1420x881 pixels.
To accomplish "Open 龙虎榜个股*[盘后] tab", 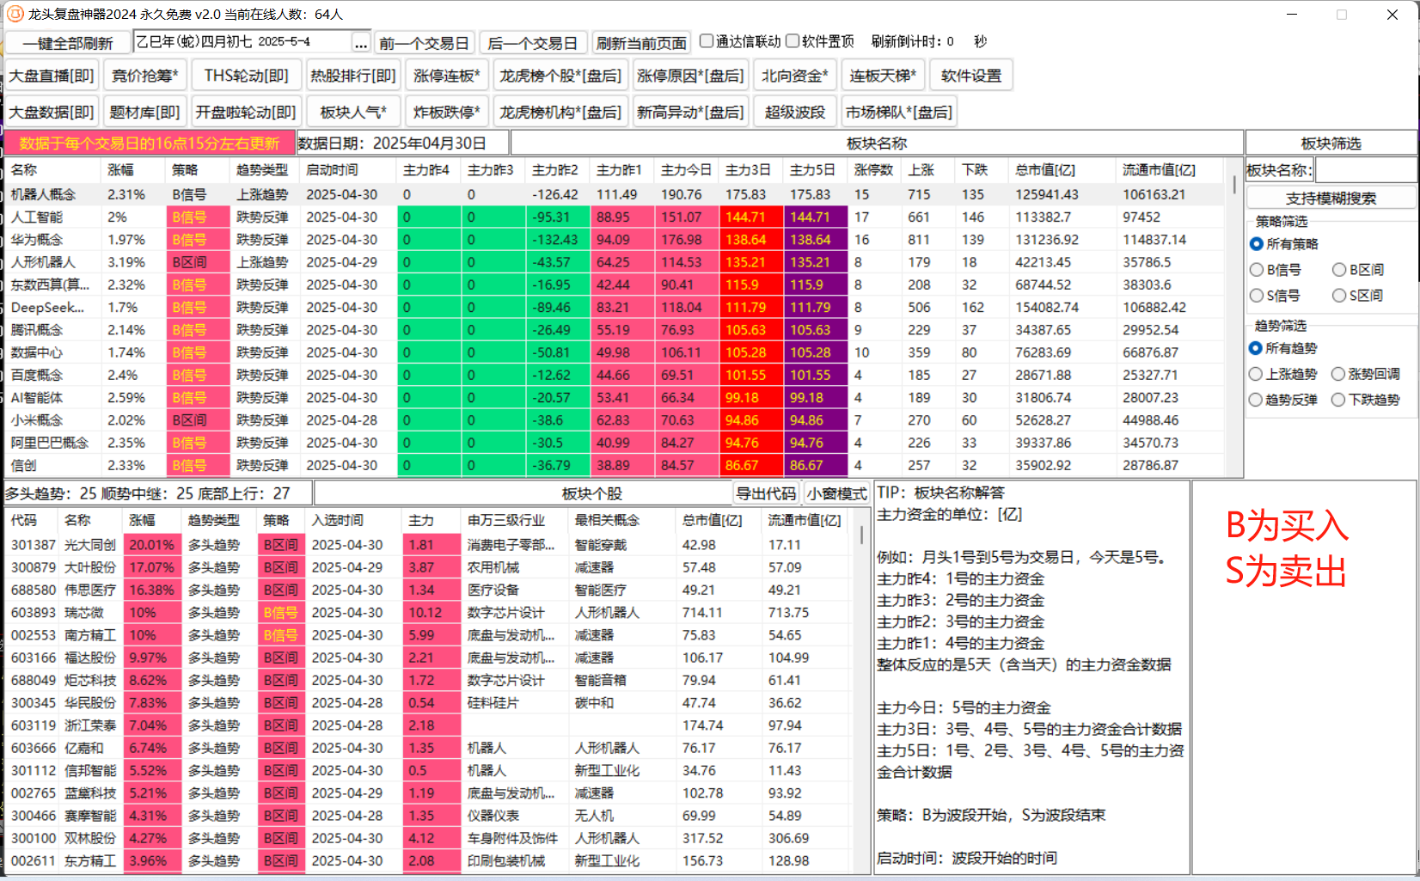I will 560,76.
